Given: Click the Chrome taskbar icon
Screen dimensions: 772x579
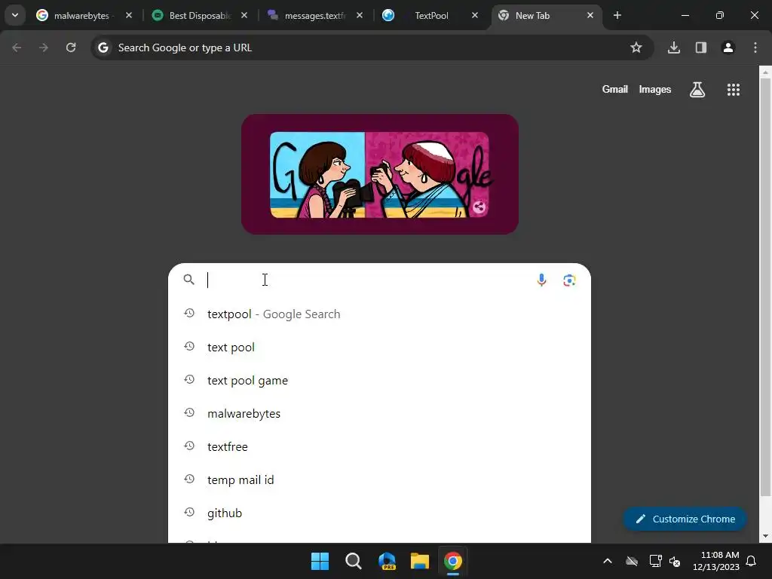Looking at the screenshot, I should (453, 561).
